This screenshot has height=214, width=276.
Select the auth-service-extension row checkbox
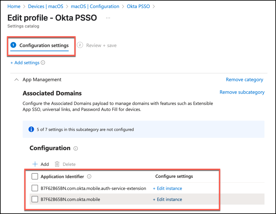[35, 188]
